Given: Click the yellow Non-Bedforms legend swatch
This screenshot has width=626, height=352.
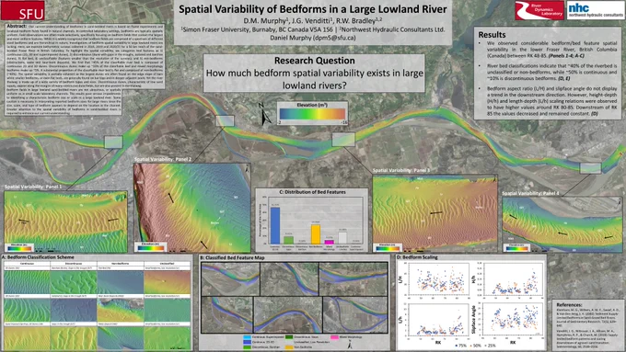Looking at the screenshot, I should coord(289,346).
